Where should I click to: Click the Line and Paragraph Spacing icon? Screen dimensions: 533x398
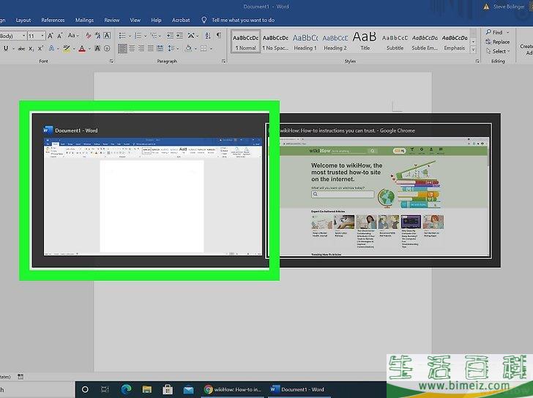click(171, 48)
